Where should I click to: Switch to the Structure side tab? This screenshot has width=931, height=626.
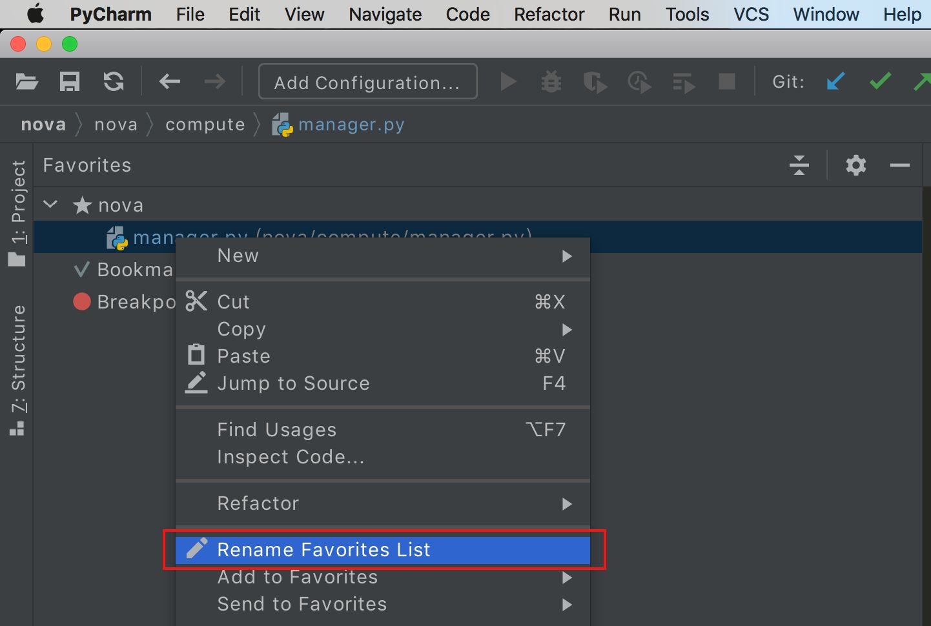click(18, 369)
